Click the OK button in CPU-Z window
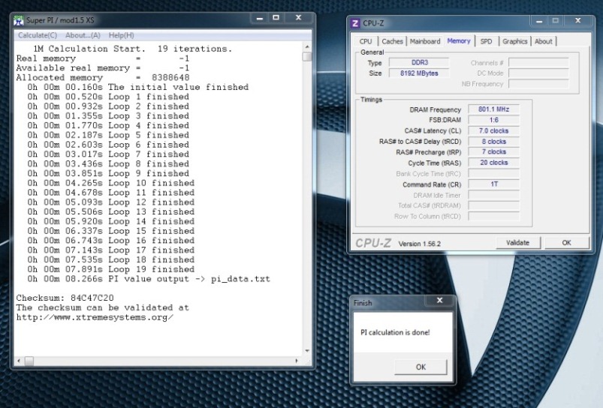The height and width of the screenshot is (408, 603). pyautogui.click(x=566, y=243)
